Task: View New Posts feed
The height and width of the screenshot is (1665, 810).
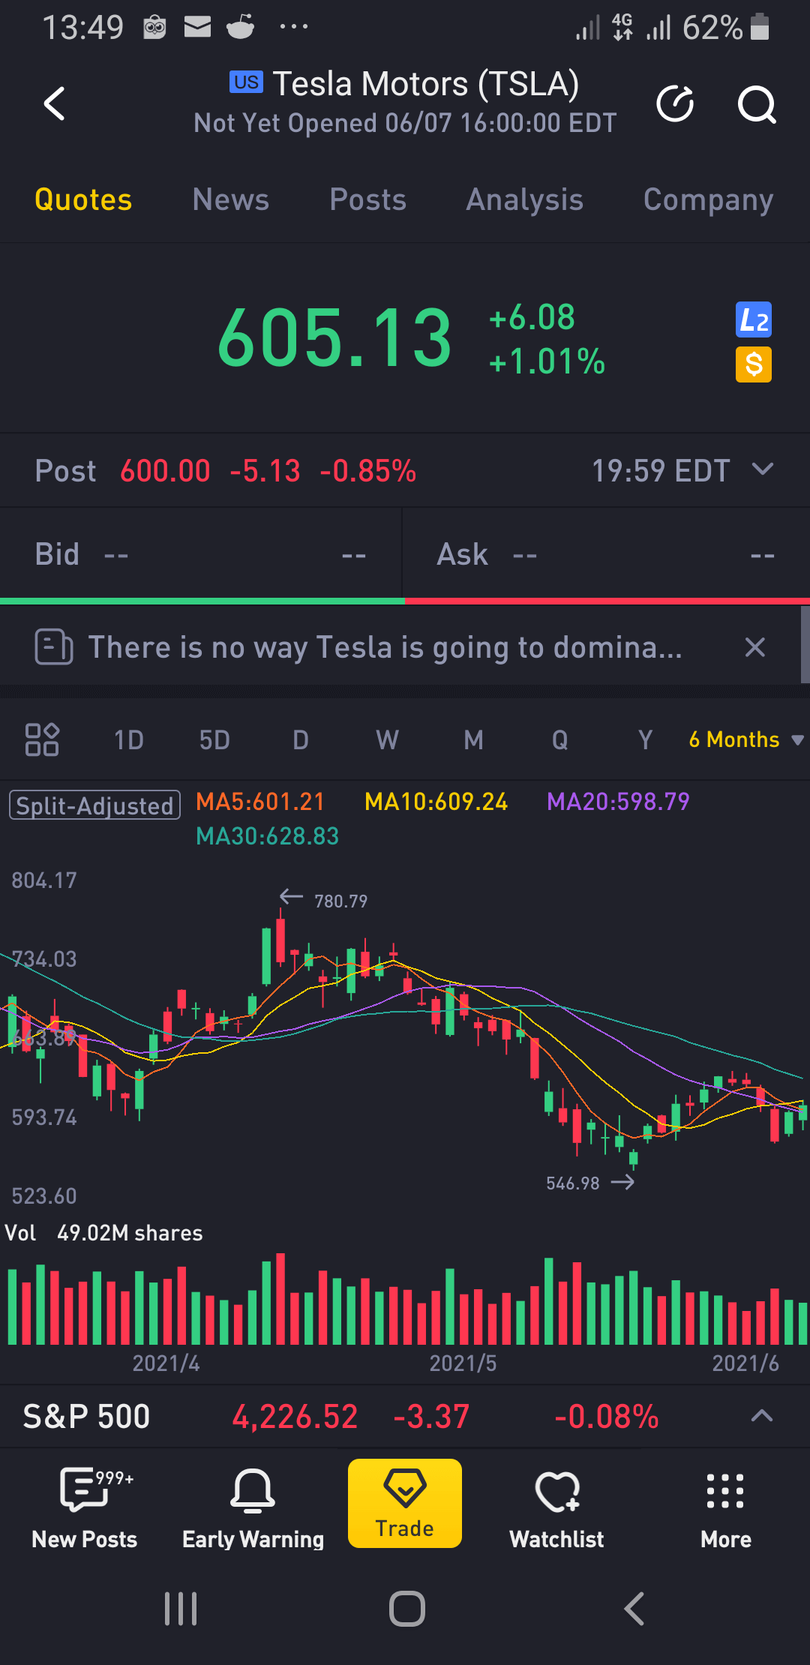Action: pyautogui.click(x=84, y=1504)
